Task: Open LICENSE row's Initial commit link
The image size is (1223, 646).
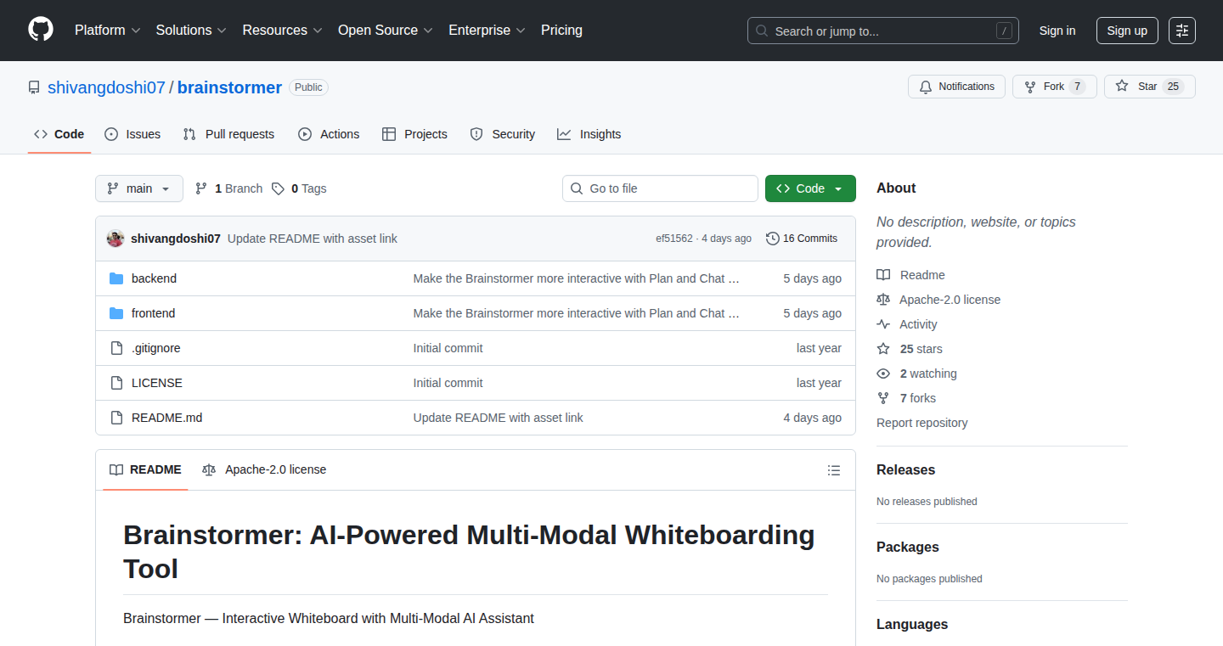Action: (x=448, y=383)
